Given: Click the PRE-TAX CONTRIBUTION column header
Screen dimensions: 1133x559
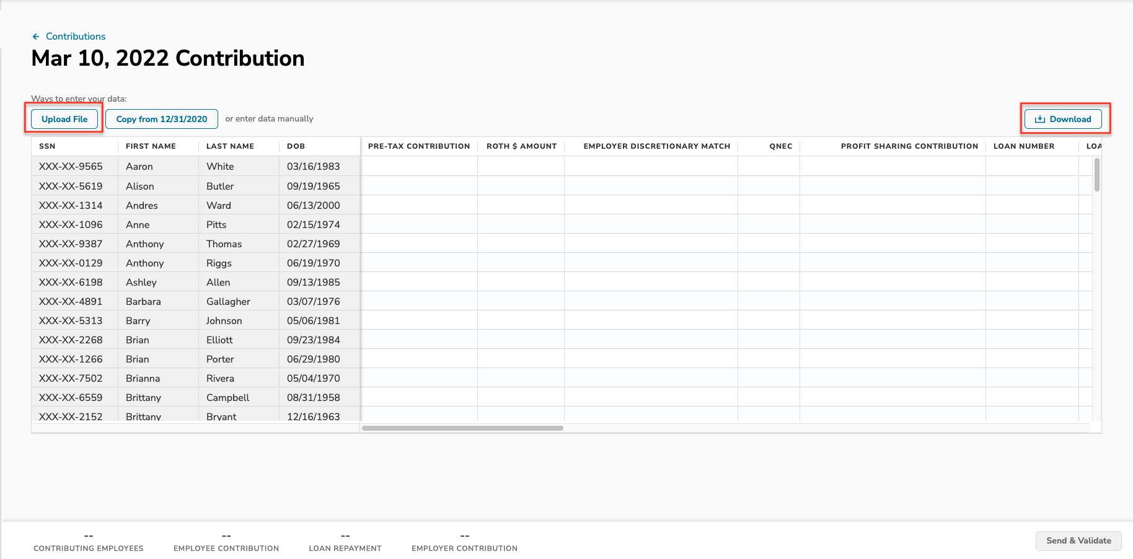Looking at the screenshot, I should tap(419, 146).
